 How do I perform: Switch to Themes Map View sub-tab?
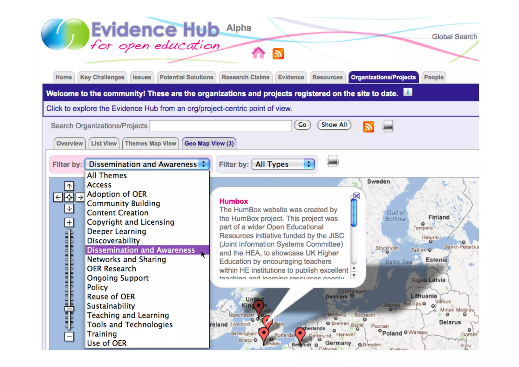151,144
